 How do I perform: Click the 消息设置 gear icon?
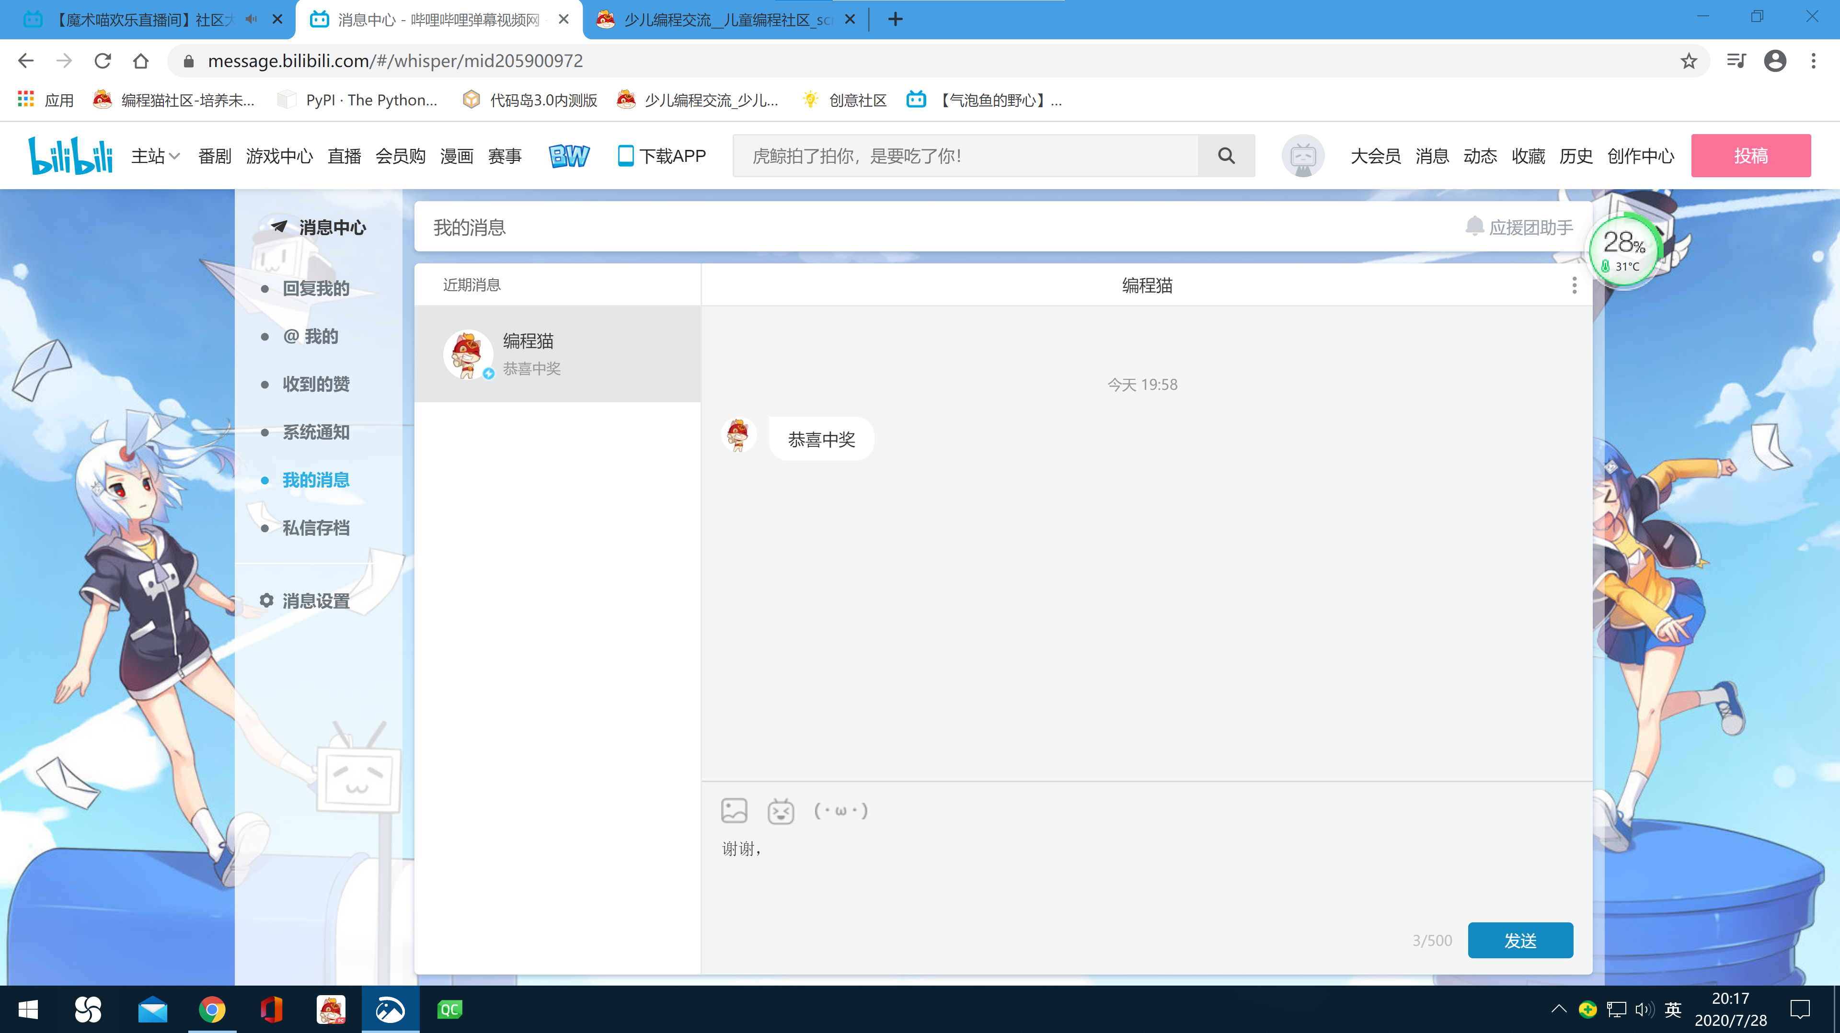[x=266, y=601]
